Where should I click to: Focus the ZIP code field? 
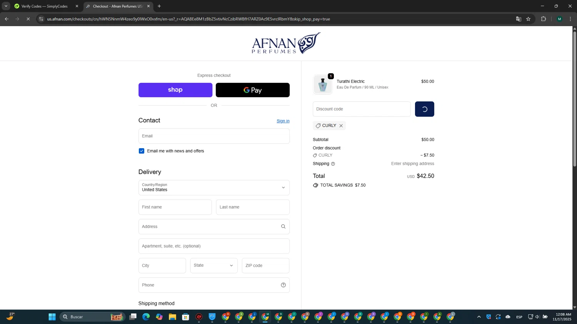coord(265,266)
